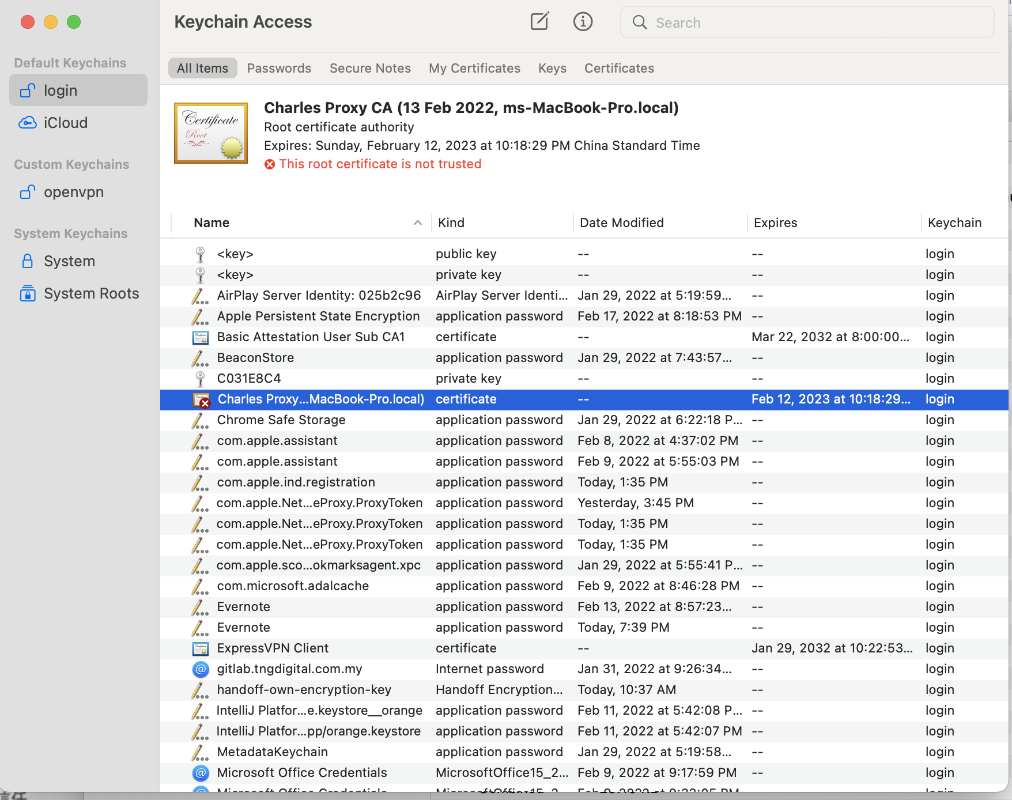Click the large Root Certificate thumbnail image
Screen dimensions: 1012x800
(x=211, y=133)
